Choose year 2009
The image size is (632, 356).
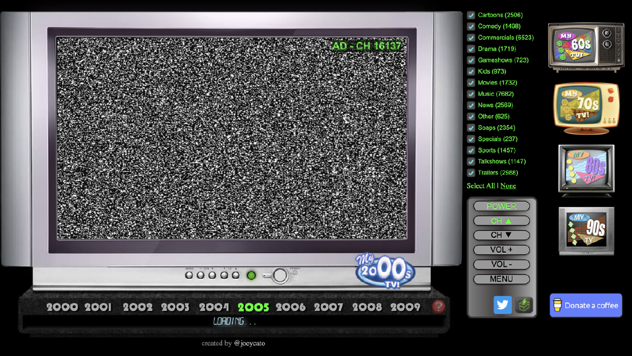(405, 307)
